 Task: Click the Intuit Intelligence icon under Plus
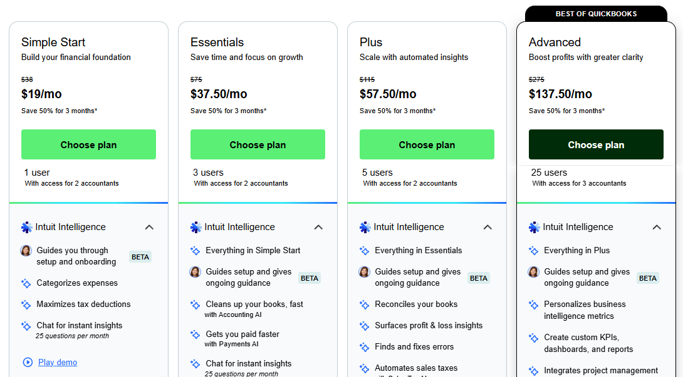coord(365,227)
